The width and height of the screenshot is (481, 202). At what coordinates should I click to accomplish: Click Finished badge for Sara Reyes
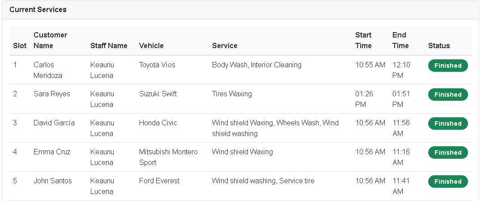[x=448, y=95]
